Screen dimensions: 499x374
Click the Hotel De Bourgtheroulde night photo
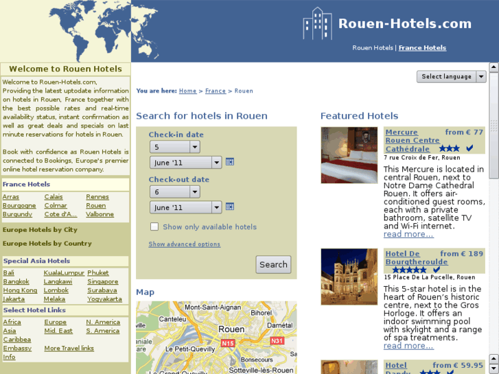tap(349, 277)
